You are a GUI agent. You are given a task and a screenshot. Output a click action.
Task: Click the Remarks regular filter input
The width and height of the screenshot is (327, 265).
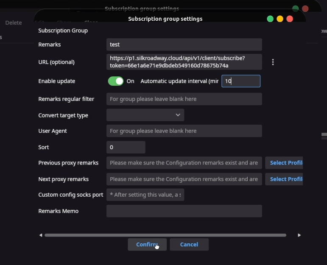click(x=184, y=99)
